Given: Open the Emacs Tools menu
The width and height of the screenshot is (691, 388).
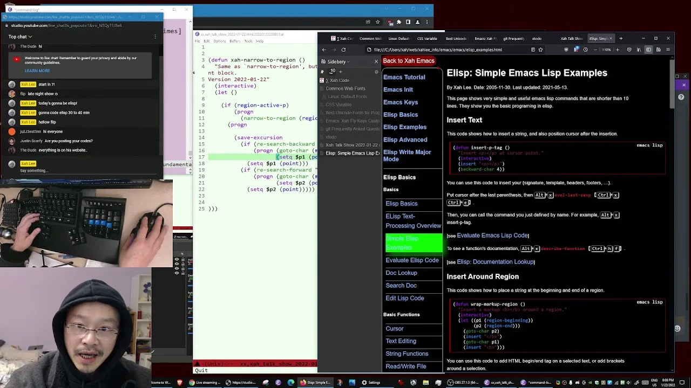Looking at the screenshot, I should 248,41.
